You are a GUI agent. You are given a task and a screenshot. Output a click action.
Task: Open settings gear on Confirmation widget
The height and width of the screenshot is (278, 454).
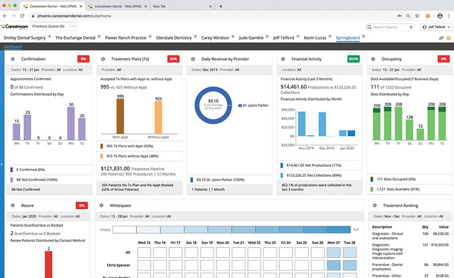pyautogui.click(x=11, y=59)
